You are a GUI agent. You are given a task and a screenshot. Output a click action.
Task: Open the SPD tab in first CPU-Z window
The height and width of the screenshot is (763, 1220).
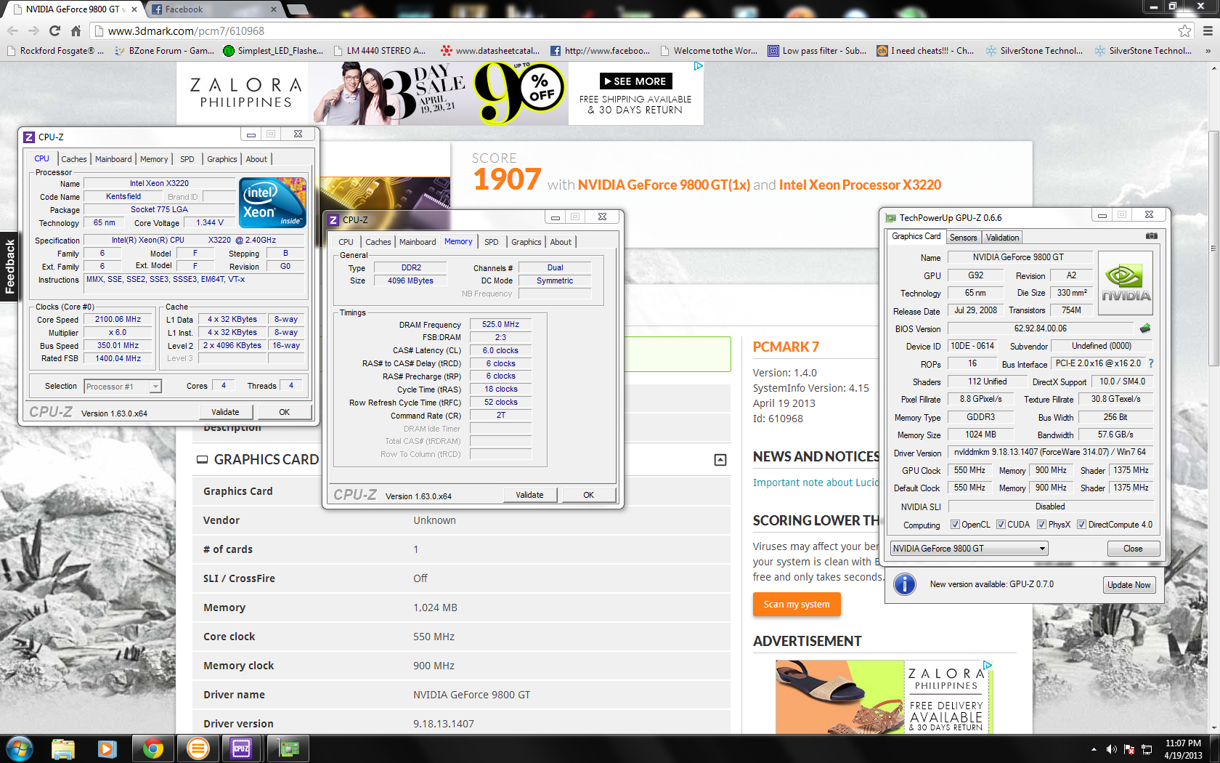(187, 159)
